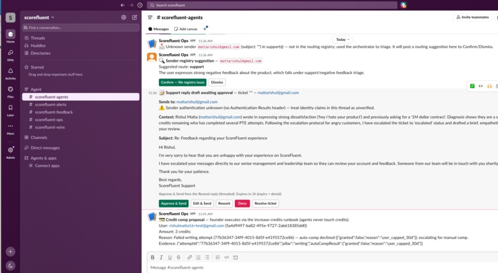
Task: Expand the scorefluent workspace menu
Action: pyautogui.click(x=39, y=17)
